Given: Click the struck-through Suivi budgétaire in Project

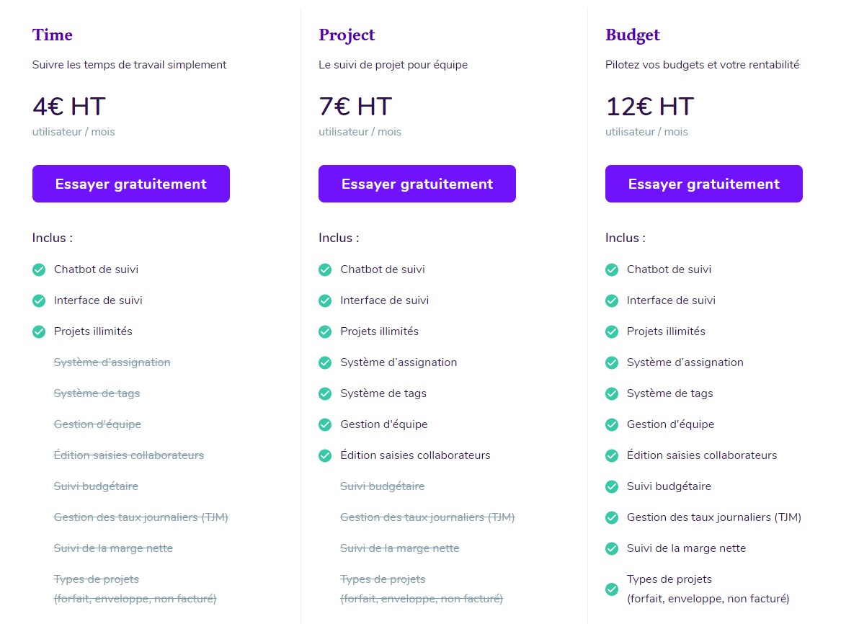Looking at the screenshot, I should [x=382, y=486].
